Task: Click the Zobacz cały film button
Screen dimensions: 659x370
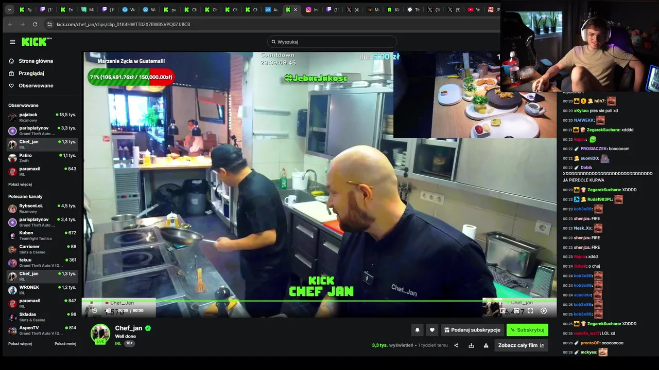Action: [521, 345]
